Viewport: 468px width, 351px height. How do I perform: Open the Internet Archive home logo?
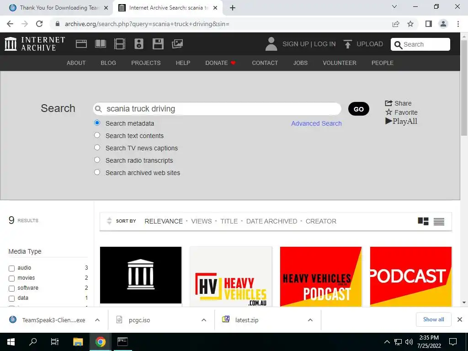[x=35, y=44]
